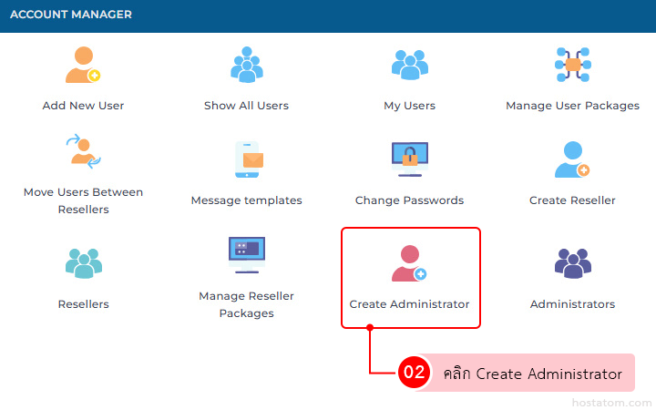Select the "My Users" text link
This screenshot has width=656, height=410.
tap(410, 106)
